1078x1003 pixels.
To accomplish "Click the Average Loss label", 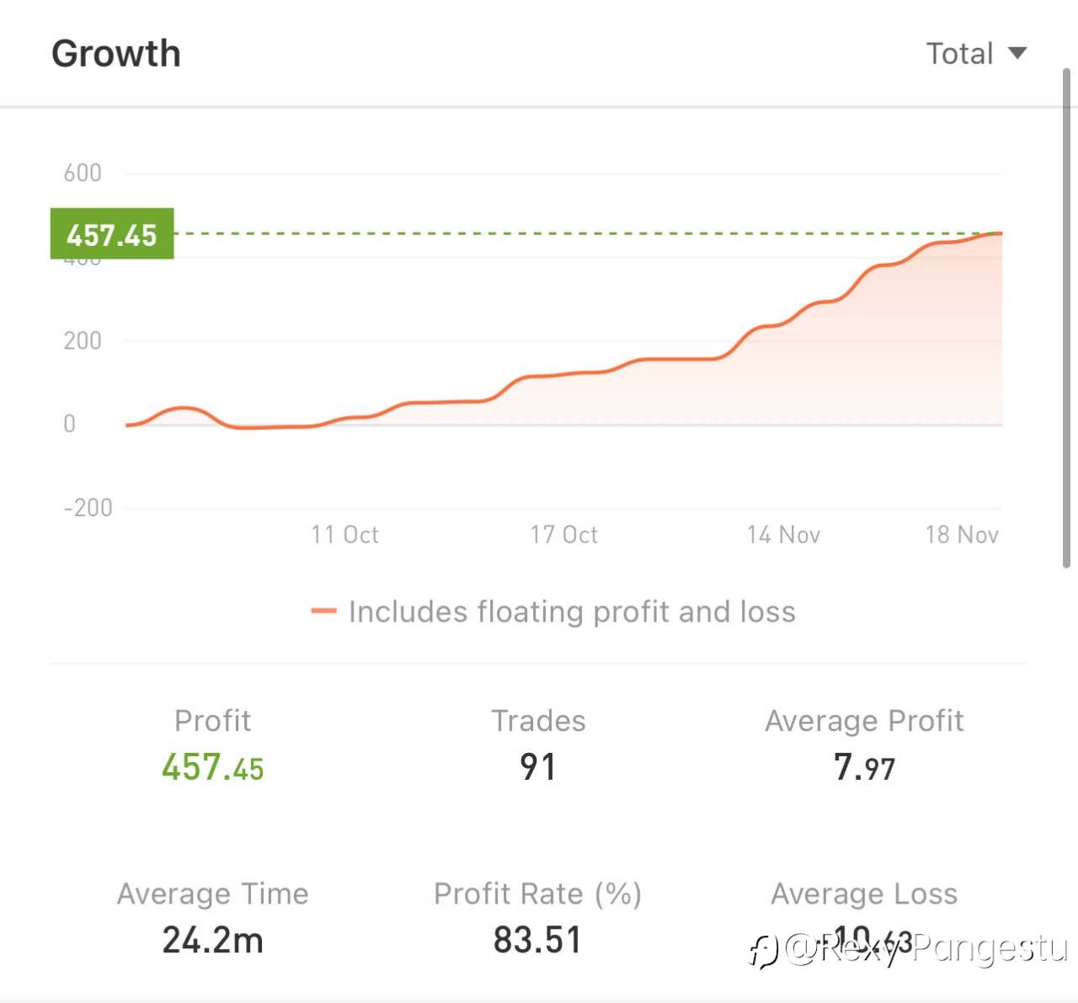I will pyautogui.click(x=864, y=894).
